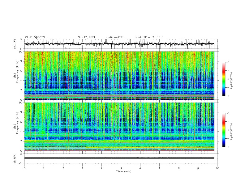Click the ch.1 spectrogram panel
The image size is (245, 189).
click(x=119, y=75)
